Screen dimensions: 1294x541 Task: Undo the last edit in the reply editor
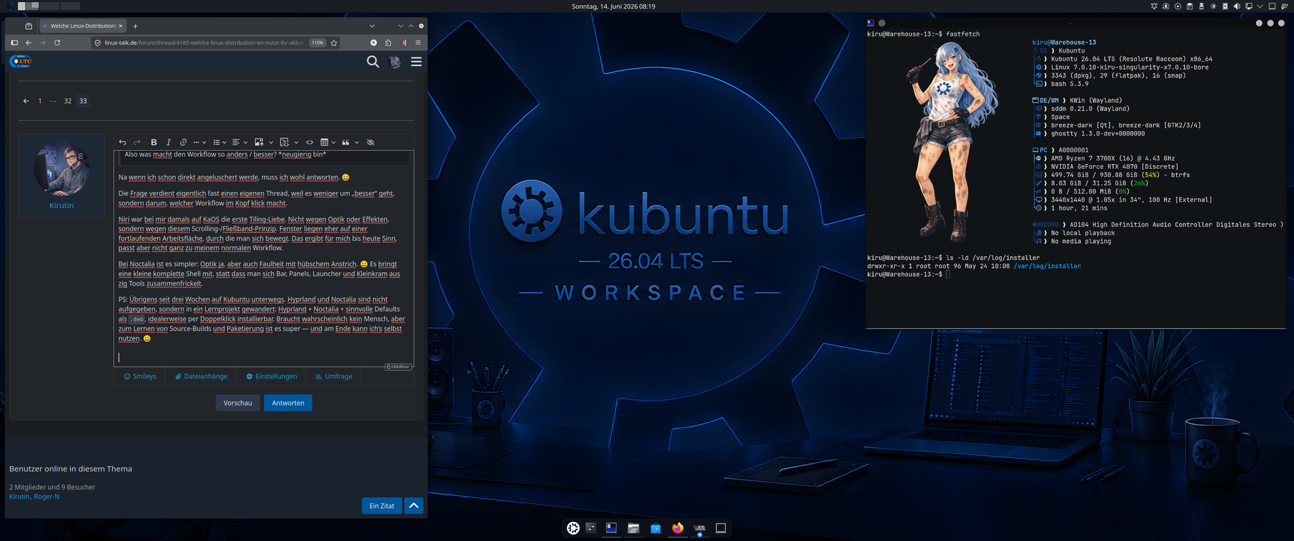[x=123, y=142]
